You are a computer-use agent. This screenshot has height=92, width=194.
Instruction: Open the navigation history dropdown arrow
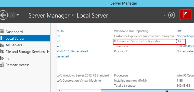point(18,15)
